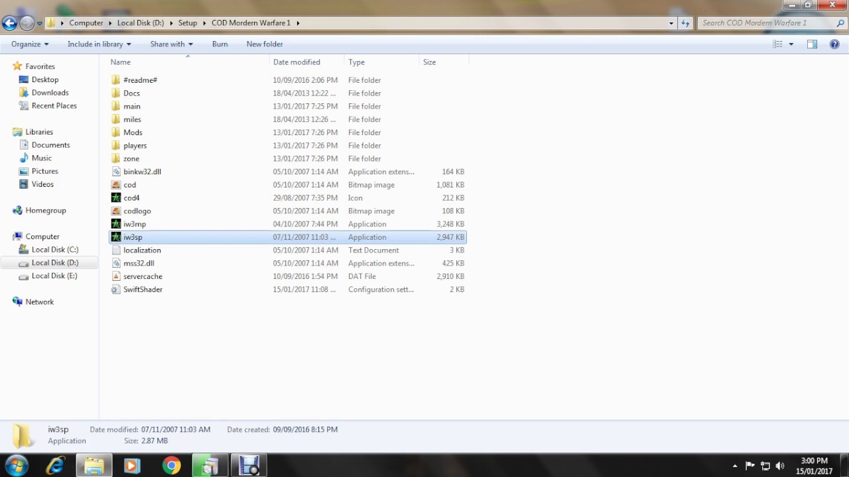Viewport: 849px width, 477px height.
Task: Click the Back navigation arrow button
Action: point(9,23)
